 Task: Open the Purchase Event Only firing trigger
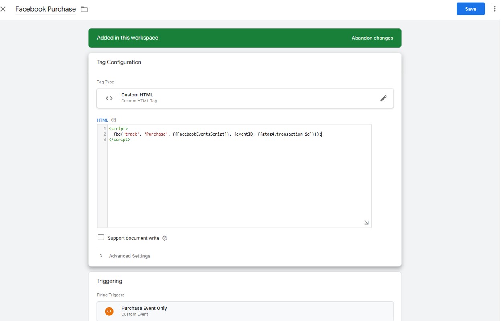pyautogui.click(x=245, y=311)
